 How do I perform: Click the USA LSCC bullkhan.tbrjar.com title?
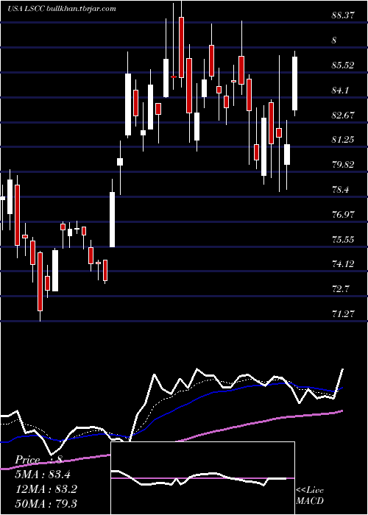coord(61,9)
